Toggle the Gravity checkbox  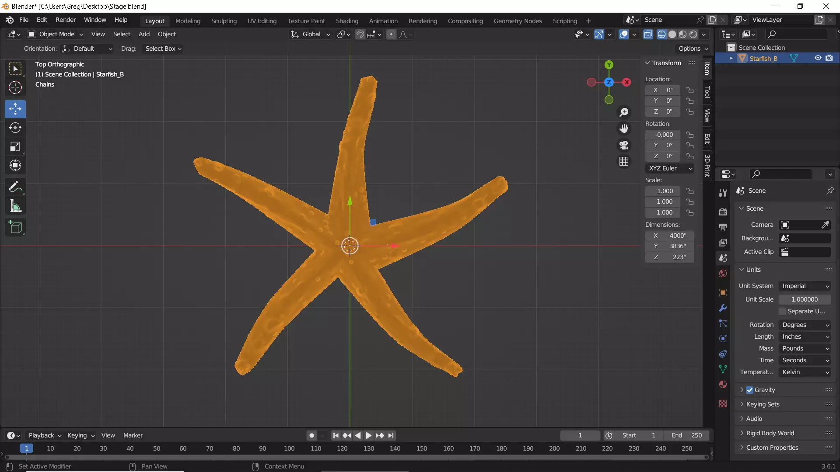[x=750, y=390]
